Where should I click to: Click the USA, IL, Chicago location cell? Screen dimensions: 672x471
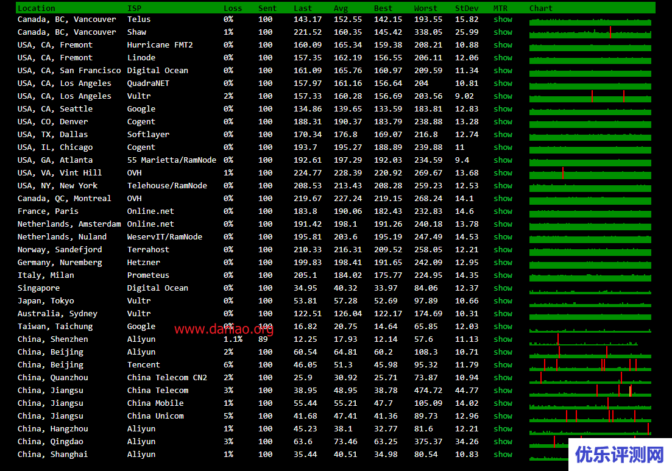[x=55, y=147]
